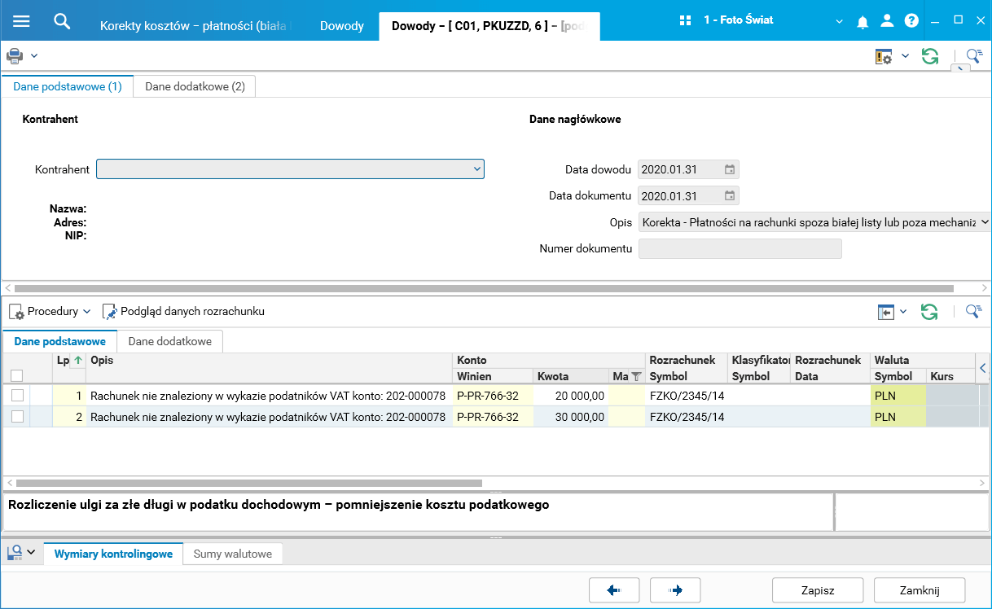Go to the previous record with left arrow button
Image resolution: width=992 pixels, height=609 pixels.
click(x=616, y=590)
